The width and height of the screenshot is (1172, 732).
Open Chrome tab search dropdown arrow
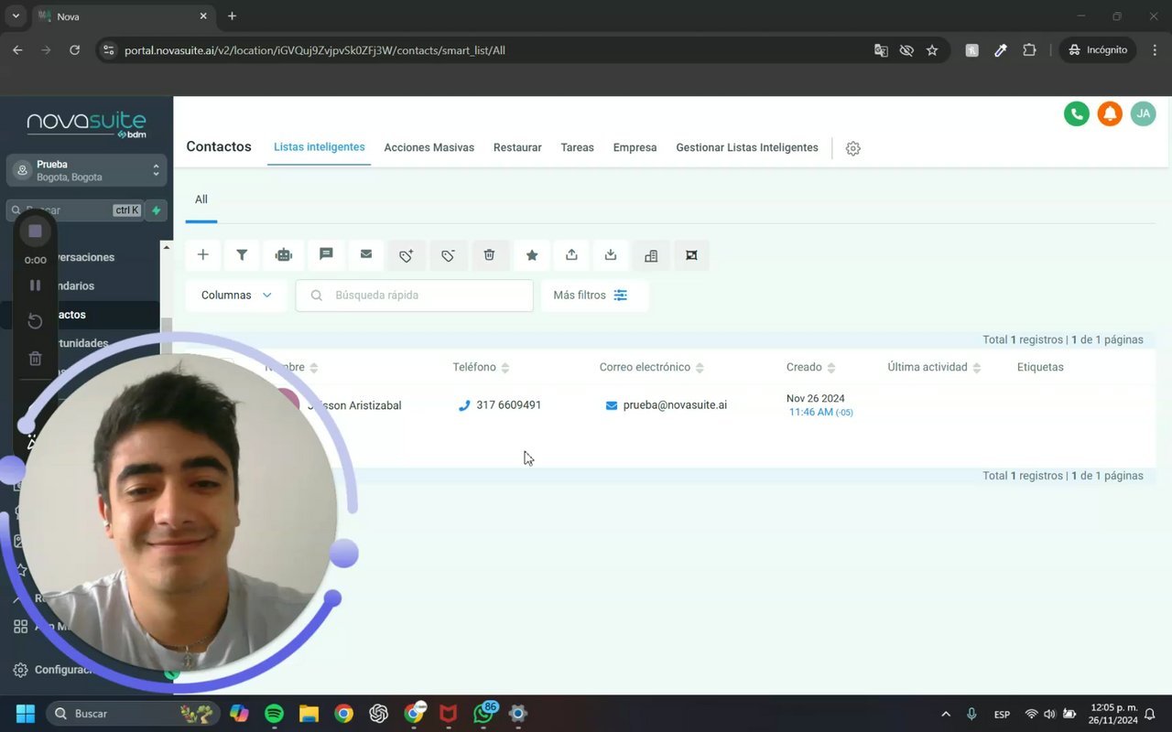[16, 16]
